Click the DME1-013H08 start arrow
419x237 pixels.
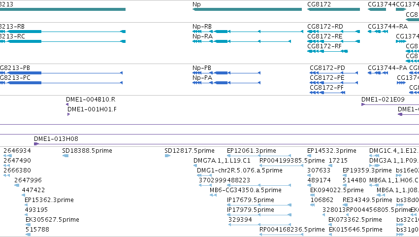click(x=36, y=144)
